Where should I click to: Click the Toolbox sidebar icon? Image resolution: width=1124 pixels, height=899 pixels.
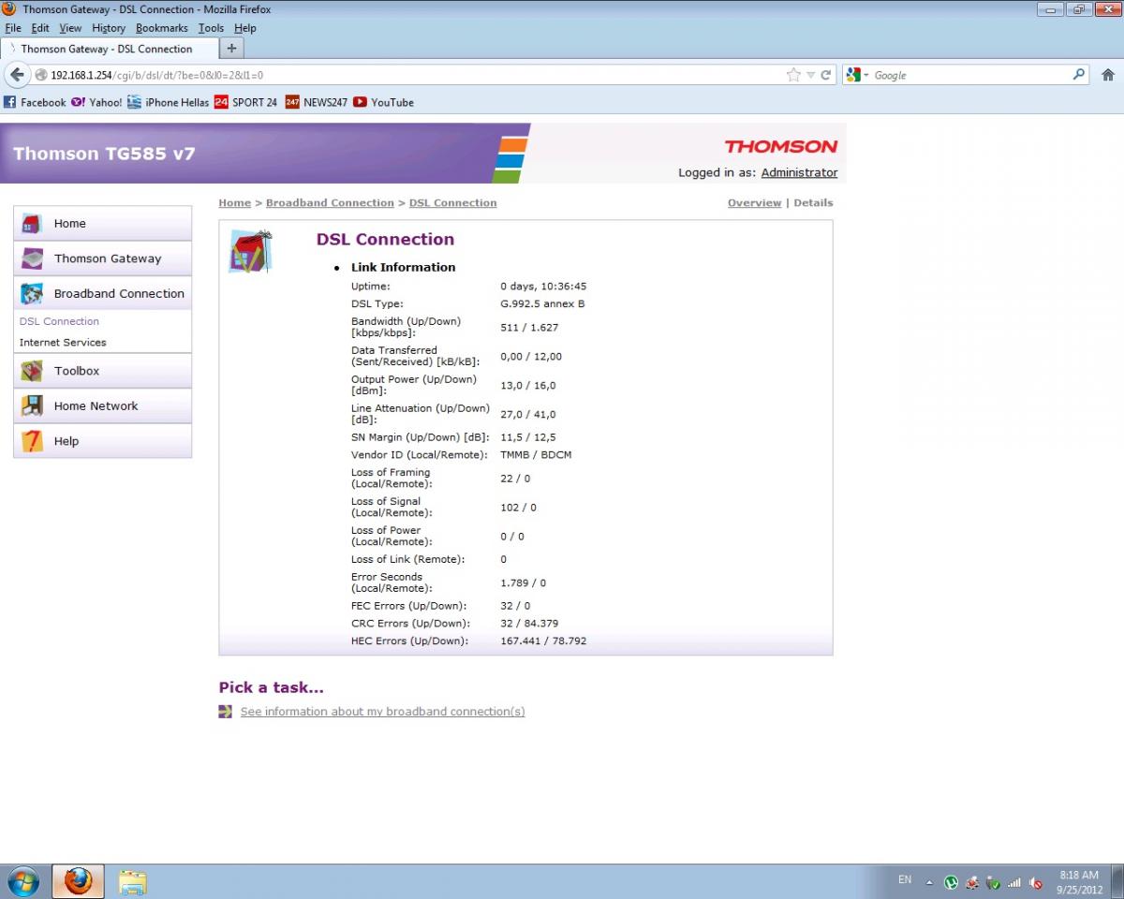click(32, 371)
